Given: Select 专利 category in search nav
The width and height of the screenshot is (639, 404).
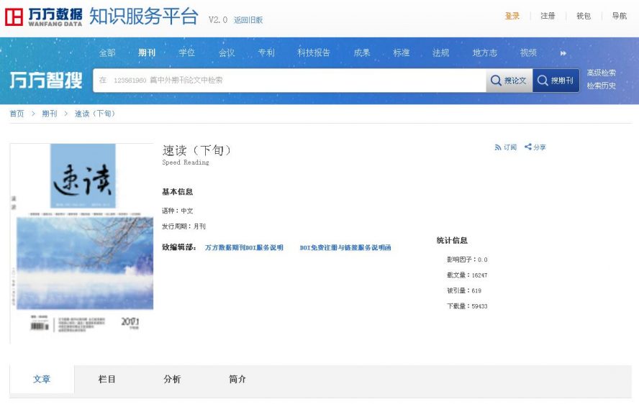Looking at the screenshot, I should tap(266, 53).
